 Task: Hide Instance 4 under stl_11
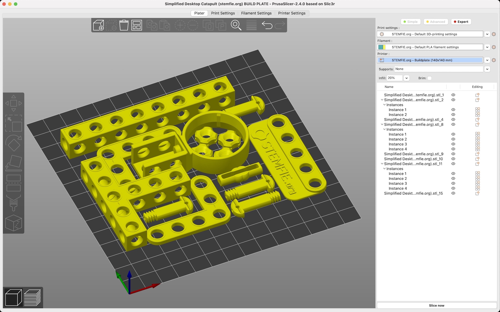tap(453, 188)
